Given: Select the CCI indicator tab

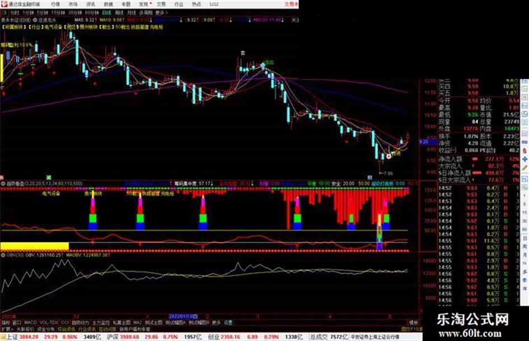Looking at the screenshot, I should 65,323.
